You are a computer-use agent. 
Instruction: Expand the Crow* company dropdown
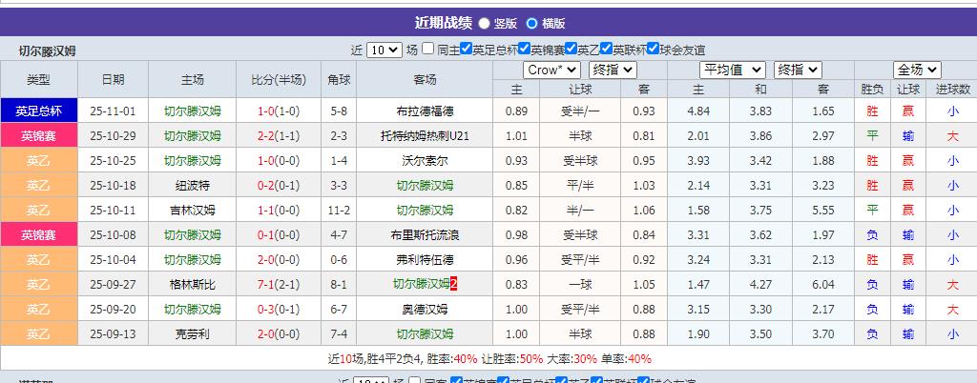click(x=551, y=70)
